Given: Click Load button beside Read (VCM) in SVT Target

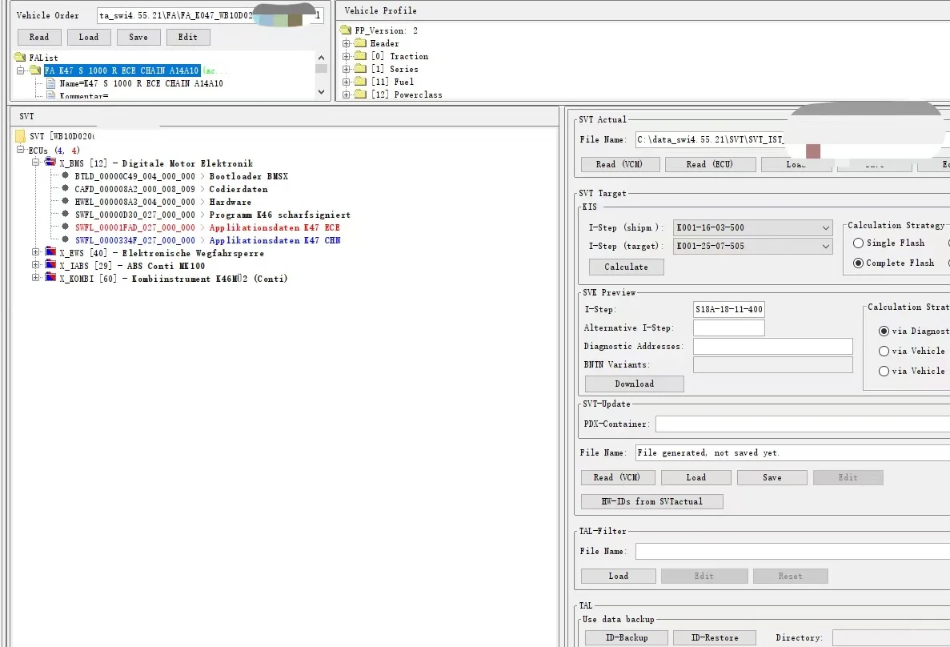Looking at the screenshot, I should pos(695,478).
